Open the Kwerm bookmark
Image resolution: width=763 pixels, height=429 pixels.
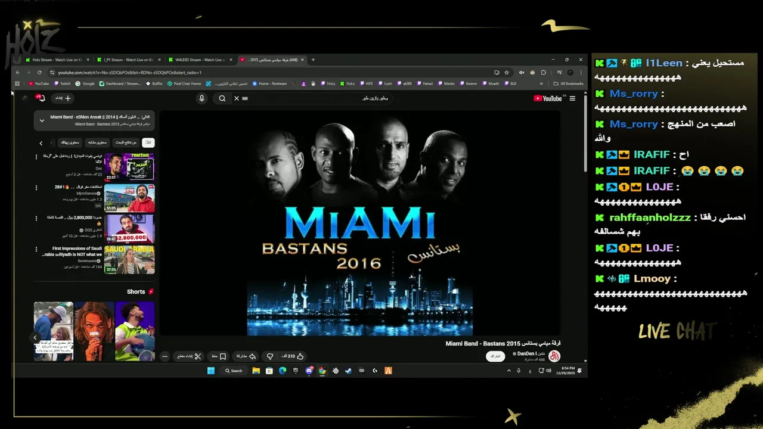pyautogui.click(x=469, y=83)
